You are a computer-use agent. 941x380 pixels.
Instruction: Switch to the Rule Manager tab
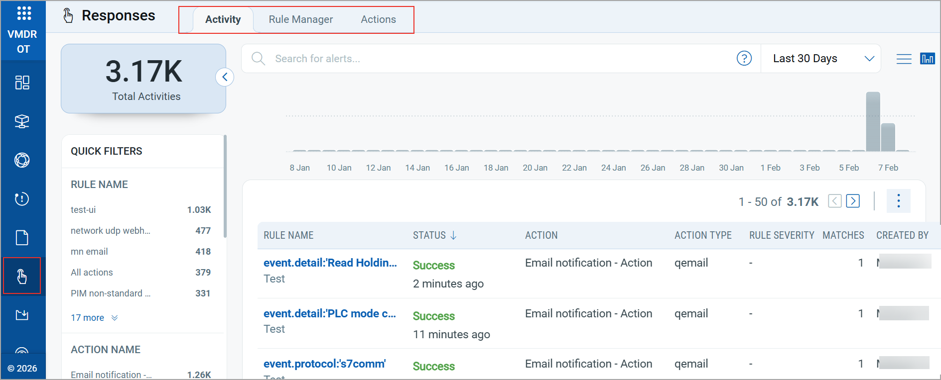[300, 19]
